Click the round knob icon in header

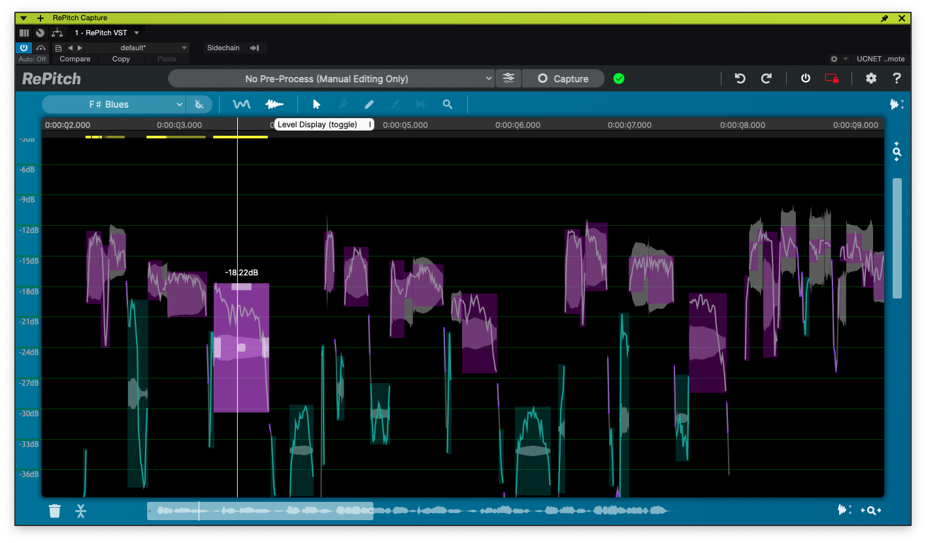(41, 33)
